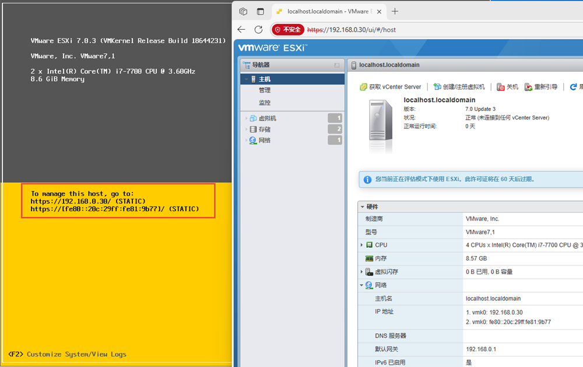Viewport: 583px width, 367px height.
Task: Select 管理 under host in navigator
Action: 265,90
